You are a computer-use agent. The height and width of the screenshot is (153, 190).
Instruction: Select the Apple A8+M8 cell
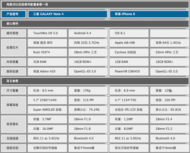click(129, 43)
